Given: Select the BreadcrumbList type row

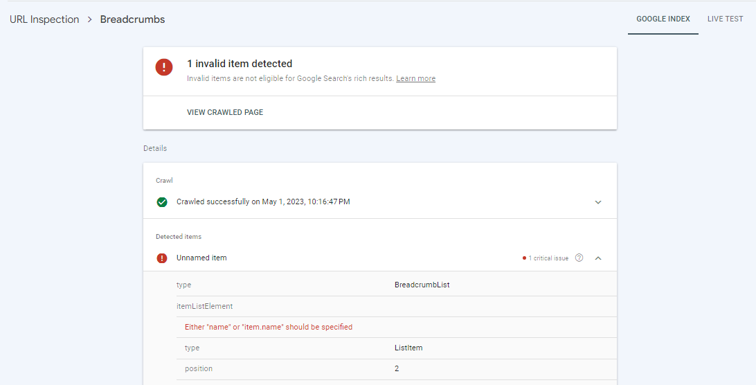Looking at the screenshot, I should coord(396,285).
